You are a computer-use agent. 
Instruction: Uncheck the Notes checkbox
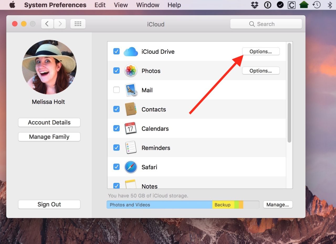click(x=117, y=186)
